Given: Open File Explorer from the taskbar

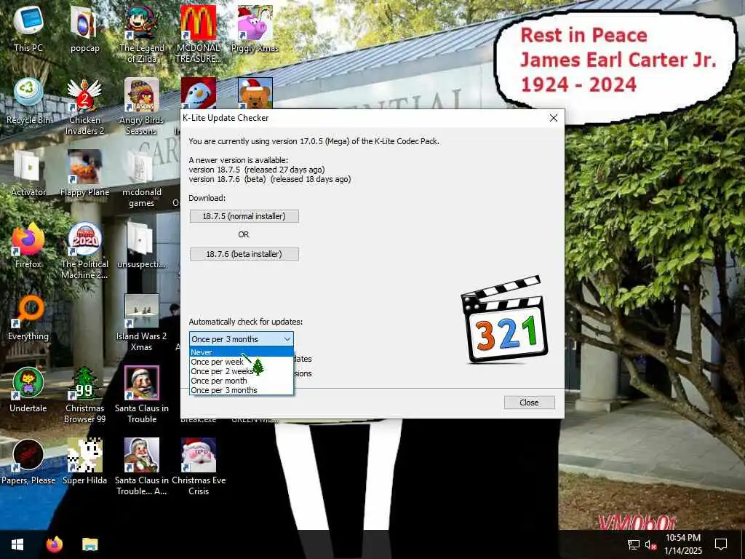Looking at the screenshot, I should pos(89,544).
